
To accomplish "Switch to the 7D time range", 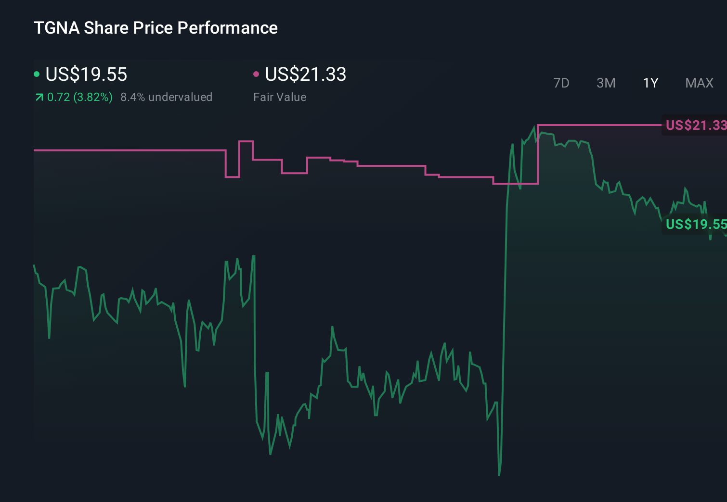I will 562,83.
